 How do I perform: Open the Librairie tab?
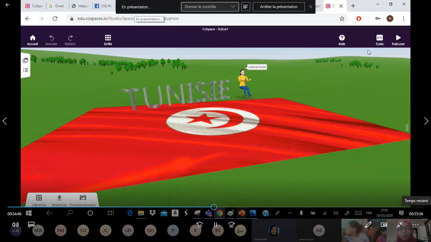(x=39, y=200)
